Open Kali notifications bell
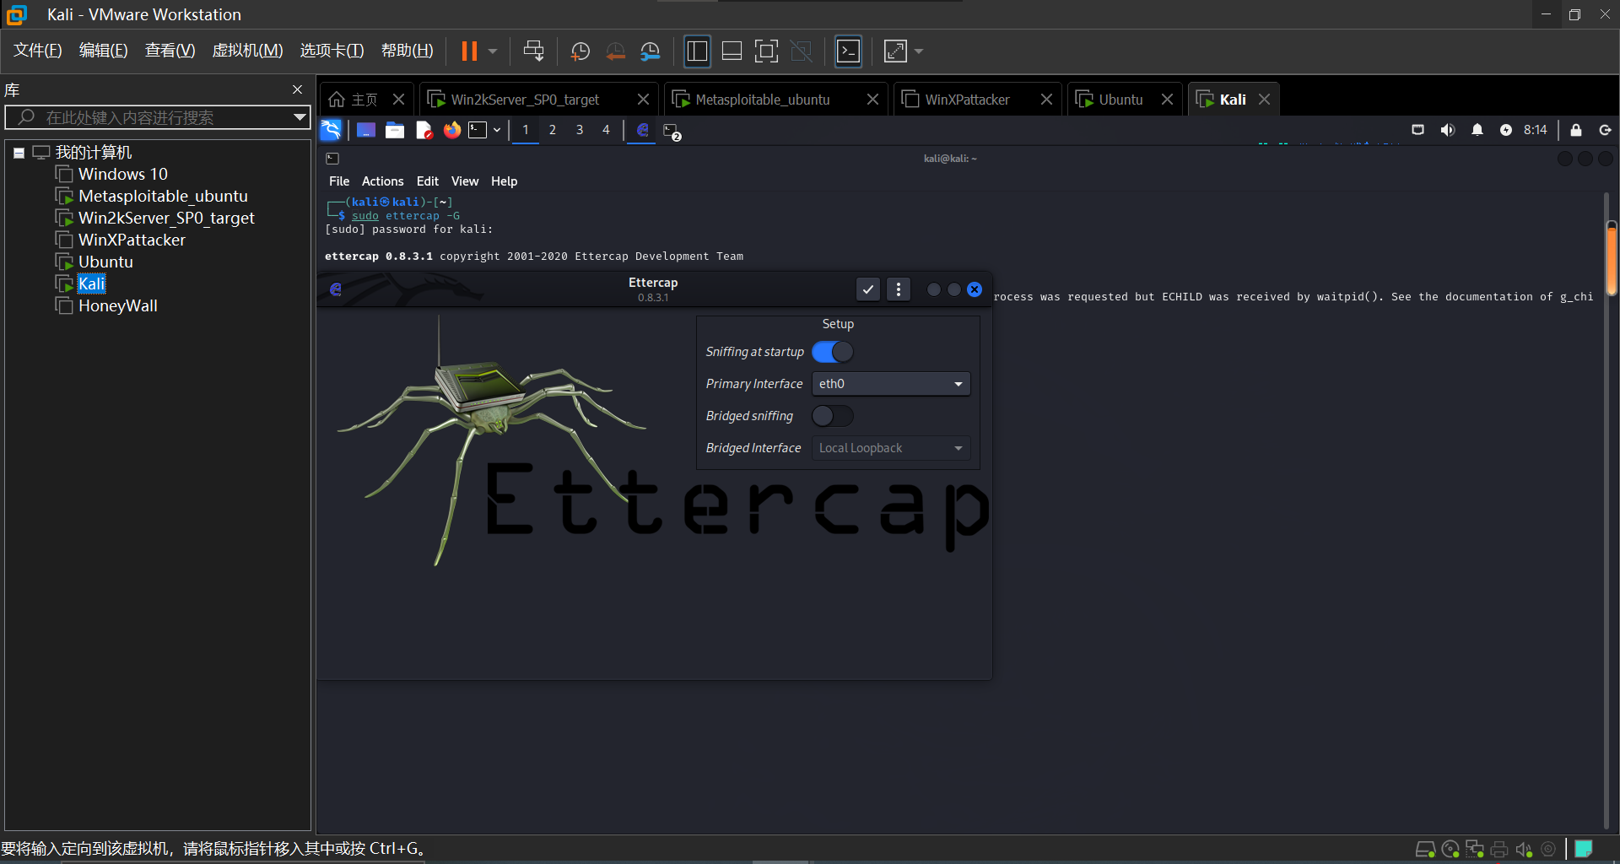This screenshot has height=864, width=1620. click(x=1477, y=130)
